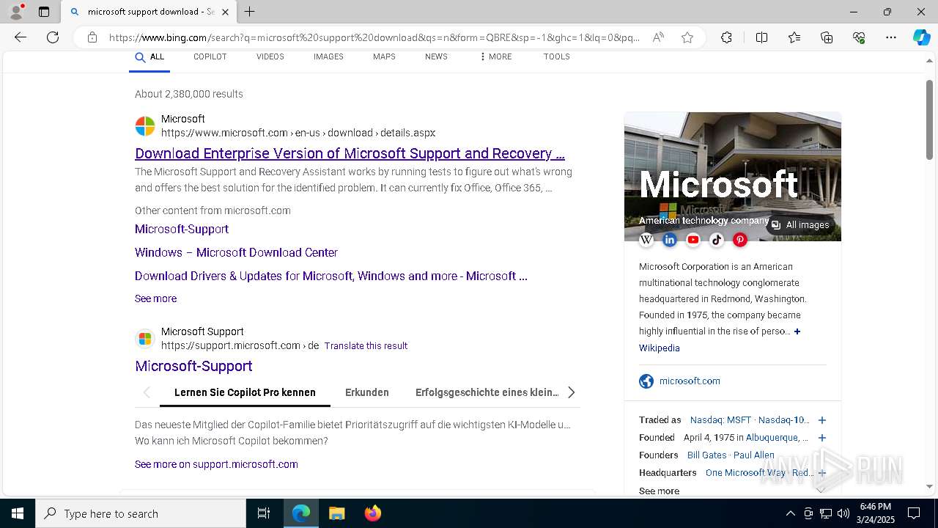Click the taskbar search box
The image size is (938, 528).
141,513
